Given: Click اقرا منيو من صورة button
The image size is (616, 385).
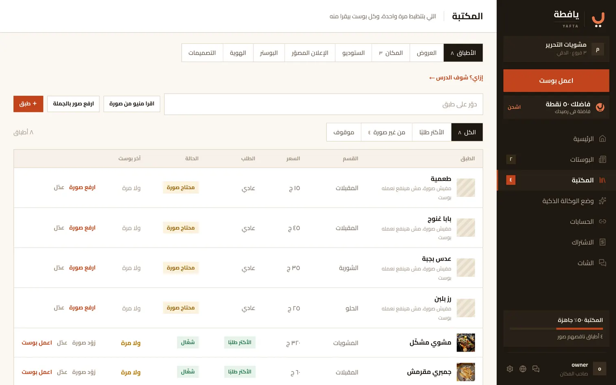Looking at the screenshot, I should pos(132,104).
